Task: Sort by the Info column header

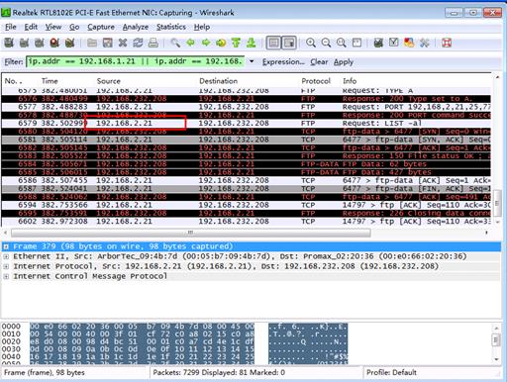Action: pos(350,81)
